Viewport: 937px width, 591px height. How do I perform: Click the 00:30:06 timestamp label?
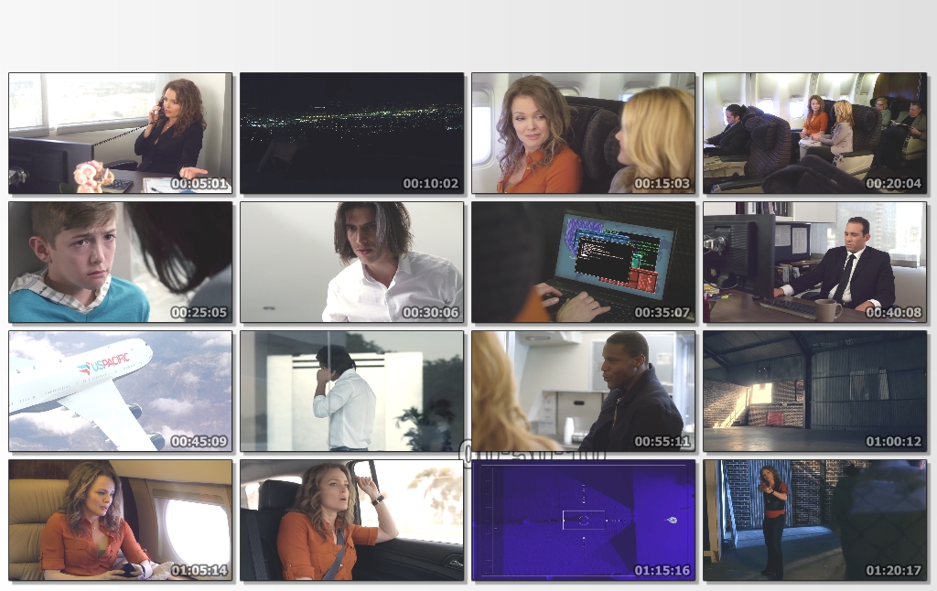pyautogui.click(x=431, y=313)
